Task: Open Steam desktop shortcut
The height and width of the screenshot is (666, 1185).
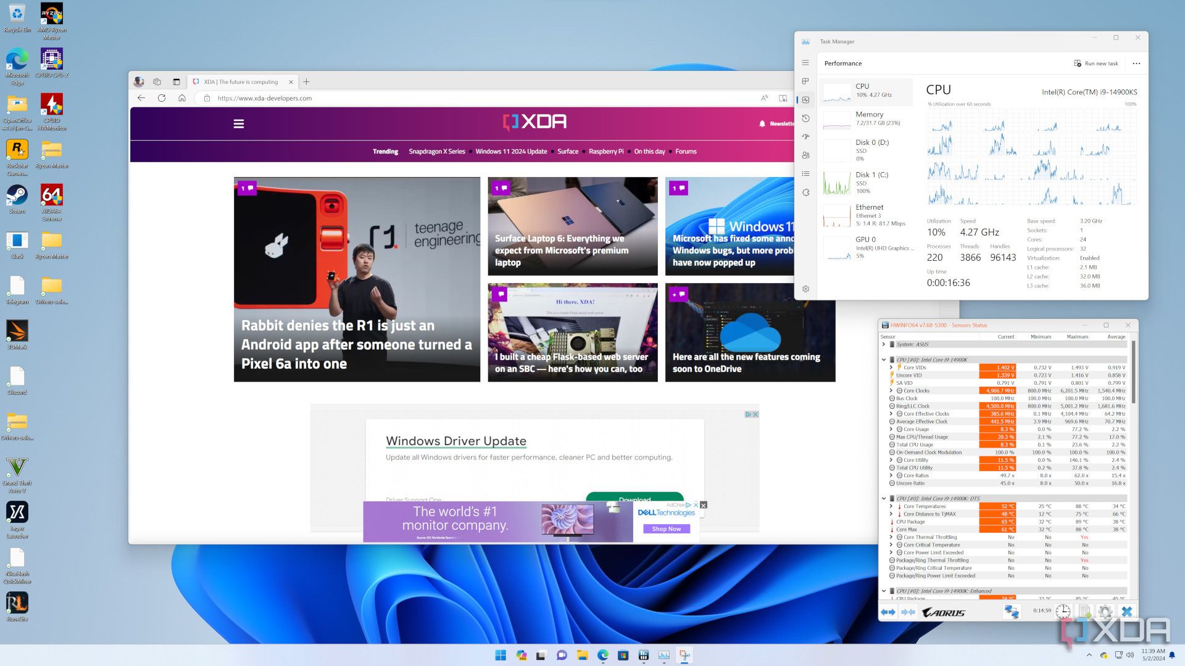Action: 17,200
